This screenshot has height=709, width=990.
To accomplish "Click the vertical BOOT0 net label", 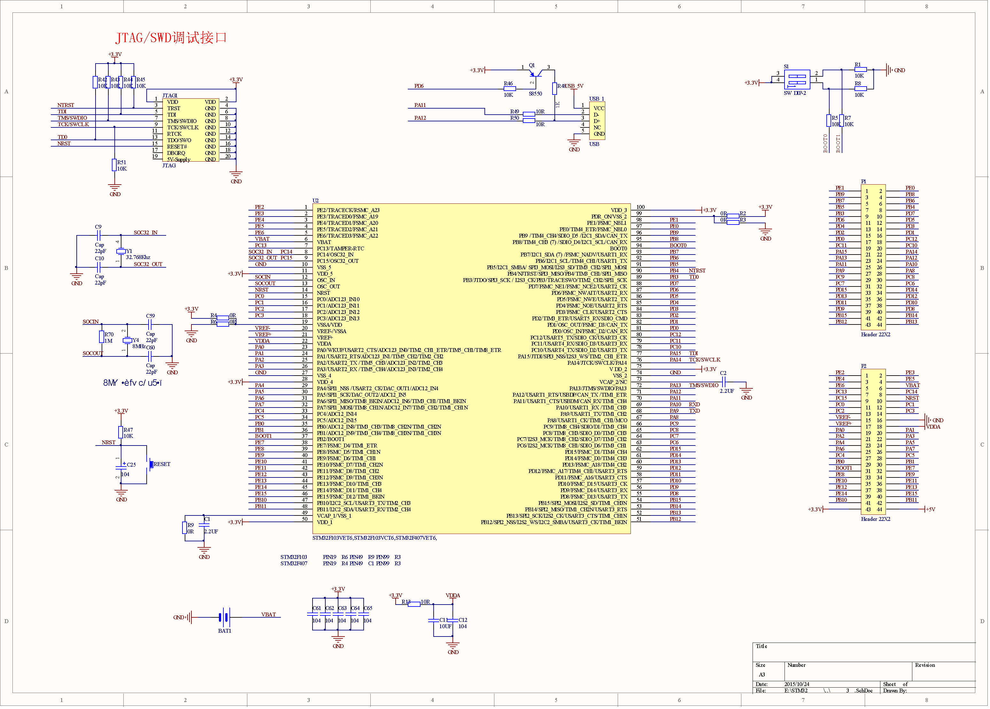I will [x=825, y=143].
